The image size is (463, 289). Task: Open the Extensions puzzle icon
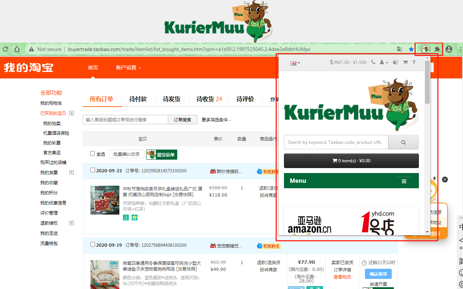(x=437, y=49)
